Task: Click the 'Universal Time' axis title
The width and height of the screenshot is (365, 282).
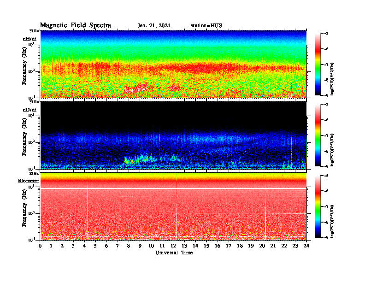Action: (174, 253)
